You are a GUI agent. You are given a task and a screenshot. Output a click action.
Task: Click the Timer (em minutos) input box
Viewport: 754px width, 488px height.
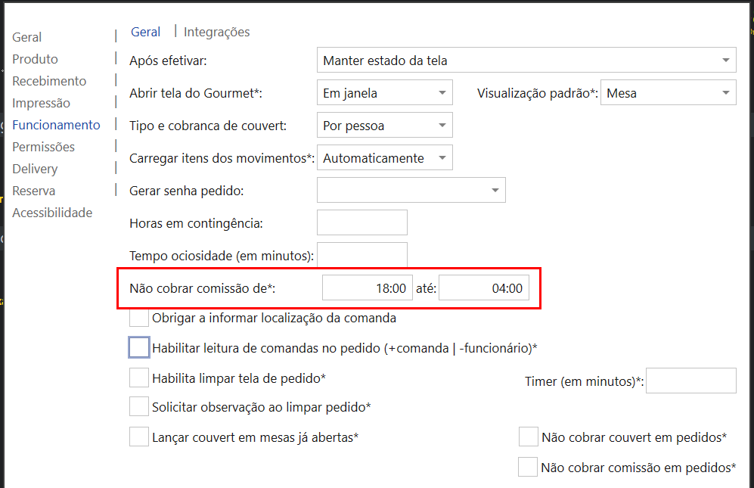[690, 381]
